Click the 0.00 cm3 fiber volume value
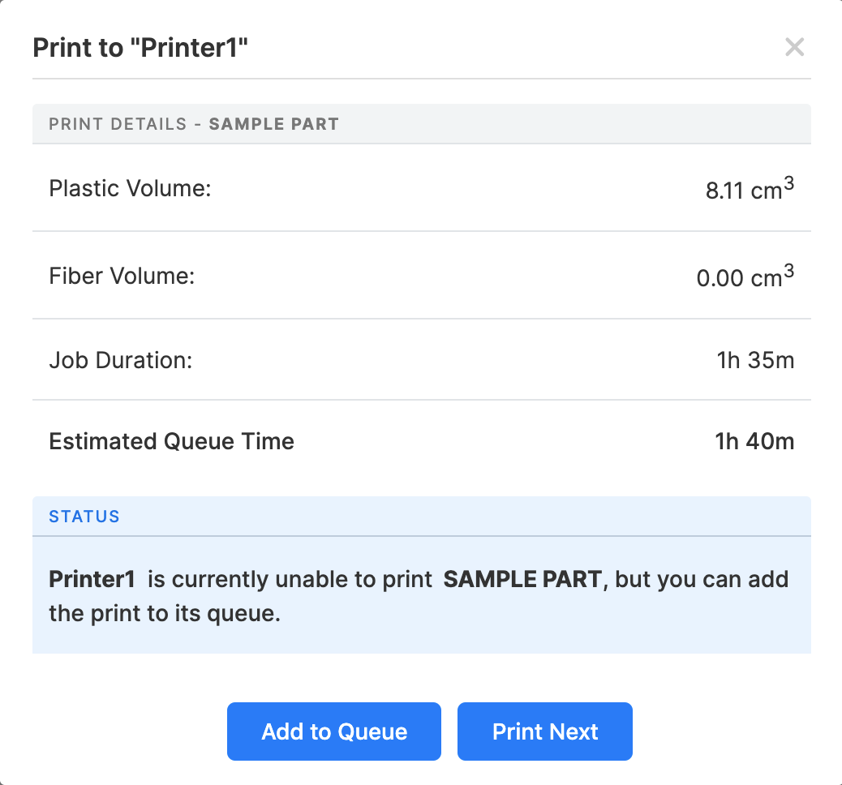 [745, 276]
